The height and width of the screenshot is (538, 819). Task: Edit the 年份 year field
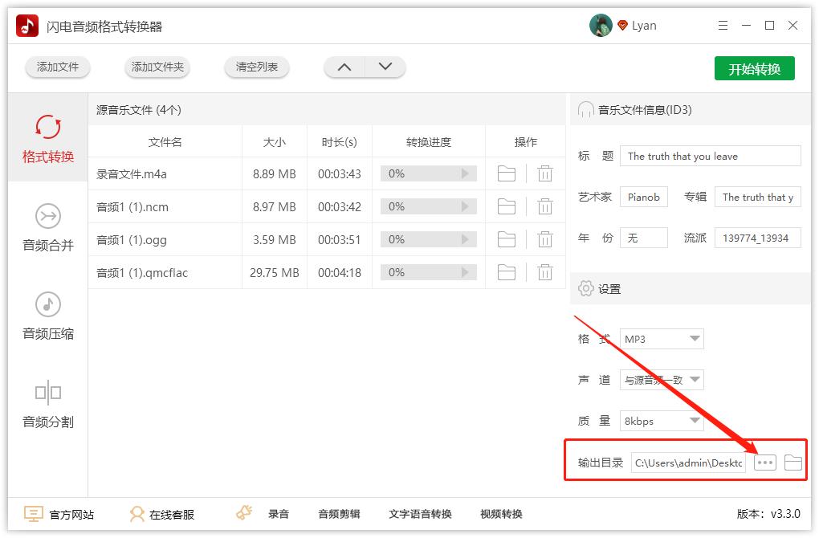coord(643,238)
